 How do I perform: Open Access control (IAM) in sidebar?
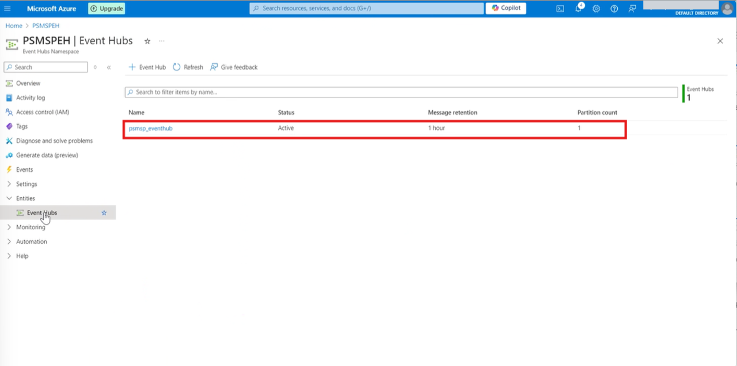43,112
